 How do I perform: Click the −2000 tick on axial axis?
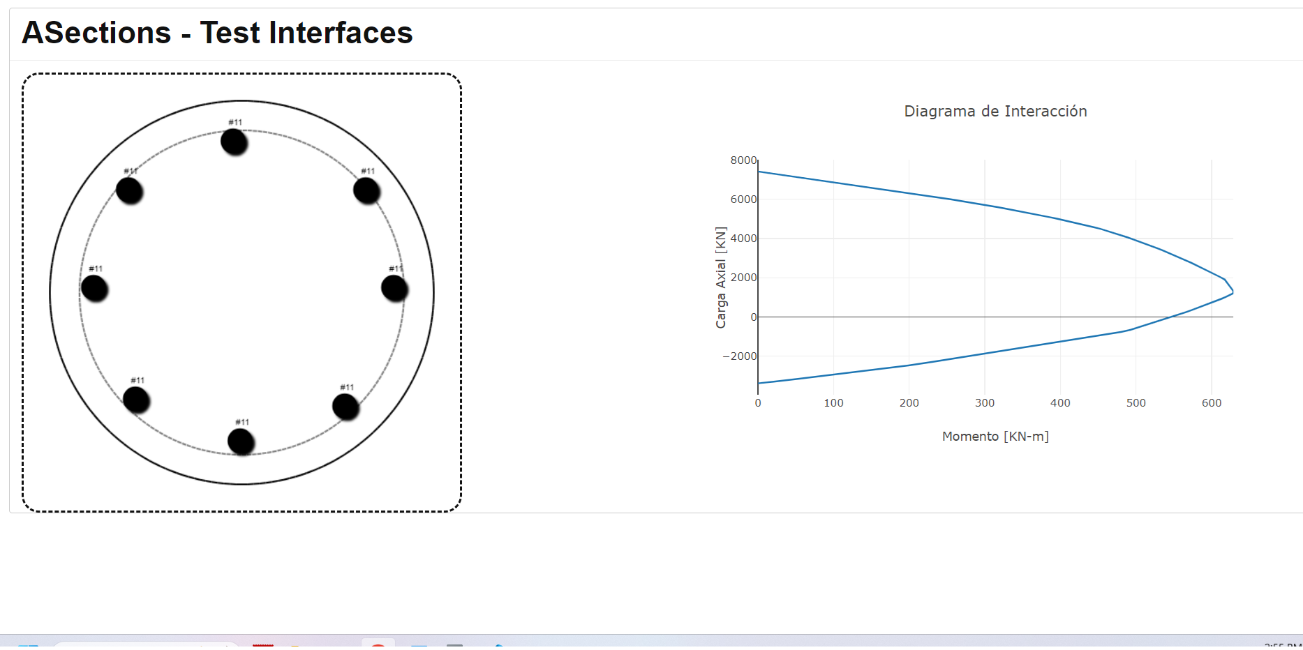tap(740, 356)
